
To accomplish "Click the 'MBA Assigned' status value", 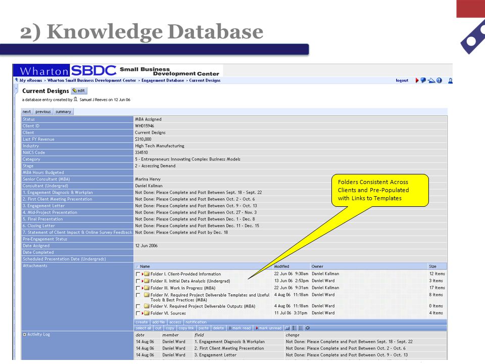I will (x=148, y=119).
